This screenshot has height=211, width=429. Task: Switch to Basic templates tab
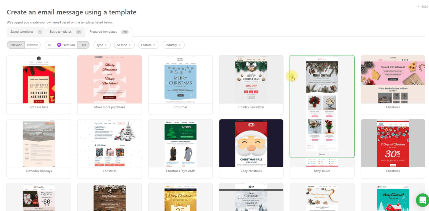point(66,32)
